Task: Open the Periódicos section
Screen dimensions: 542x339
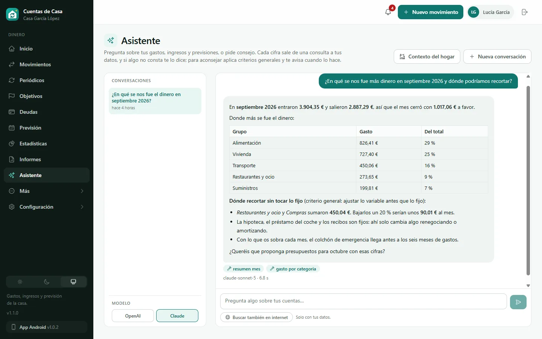Action: click(x=47, y=80)
